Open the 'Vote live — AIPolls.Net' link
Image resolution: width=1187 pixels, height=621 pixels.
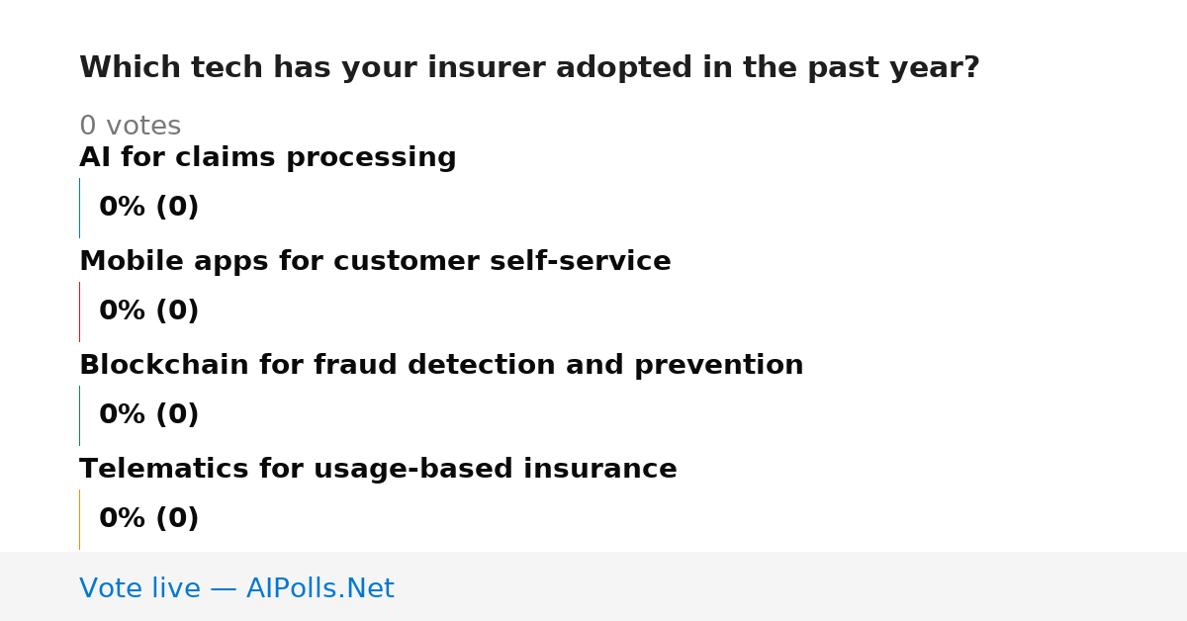coord(236,589)
